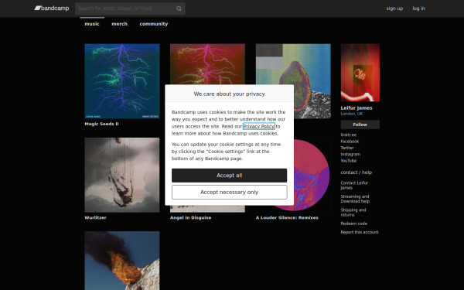Viewport: 464px width, 290px height.
Task: Switch to the music tab
Action: click(x=92, y=24)
